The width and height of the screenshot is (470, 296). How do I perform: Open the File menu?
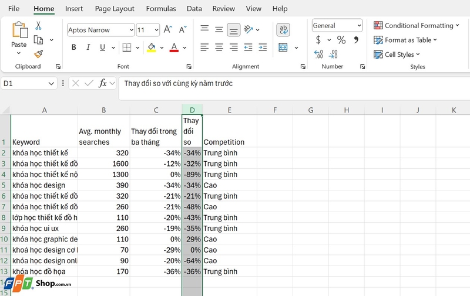click(14, 9)
